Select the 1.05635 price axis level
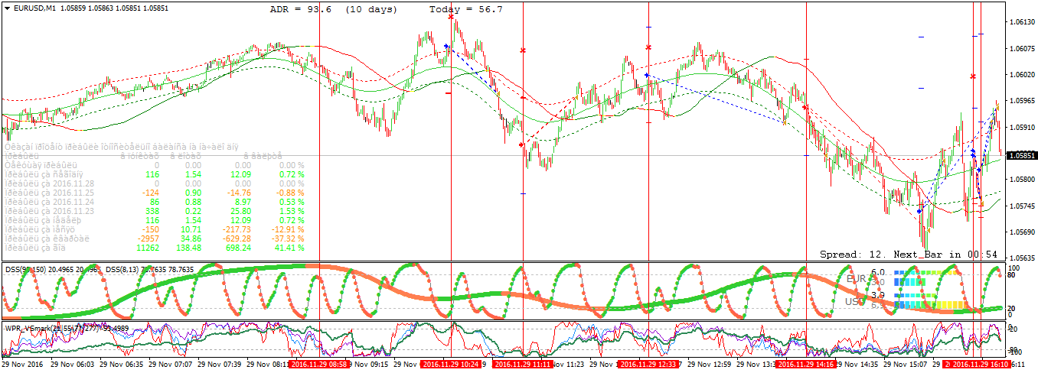The width and height of the screenshot is (1038, 373). point(1021,258)
